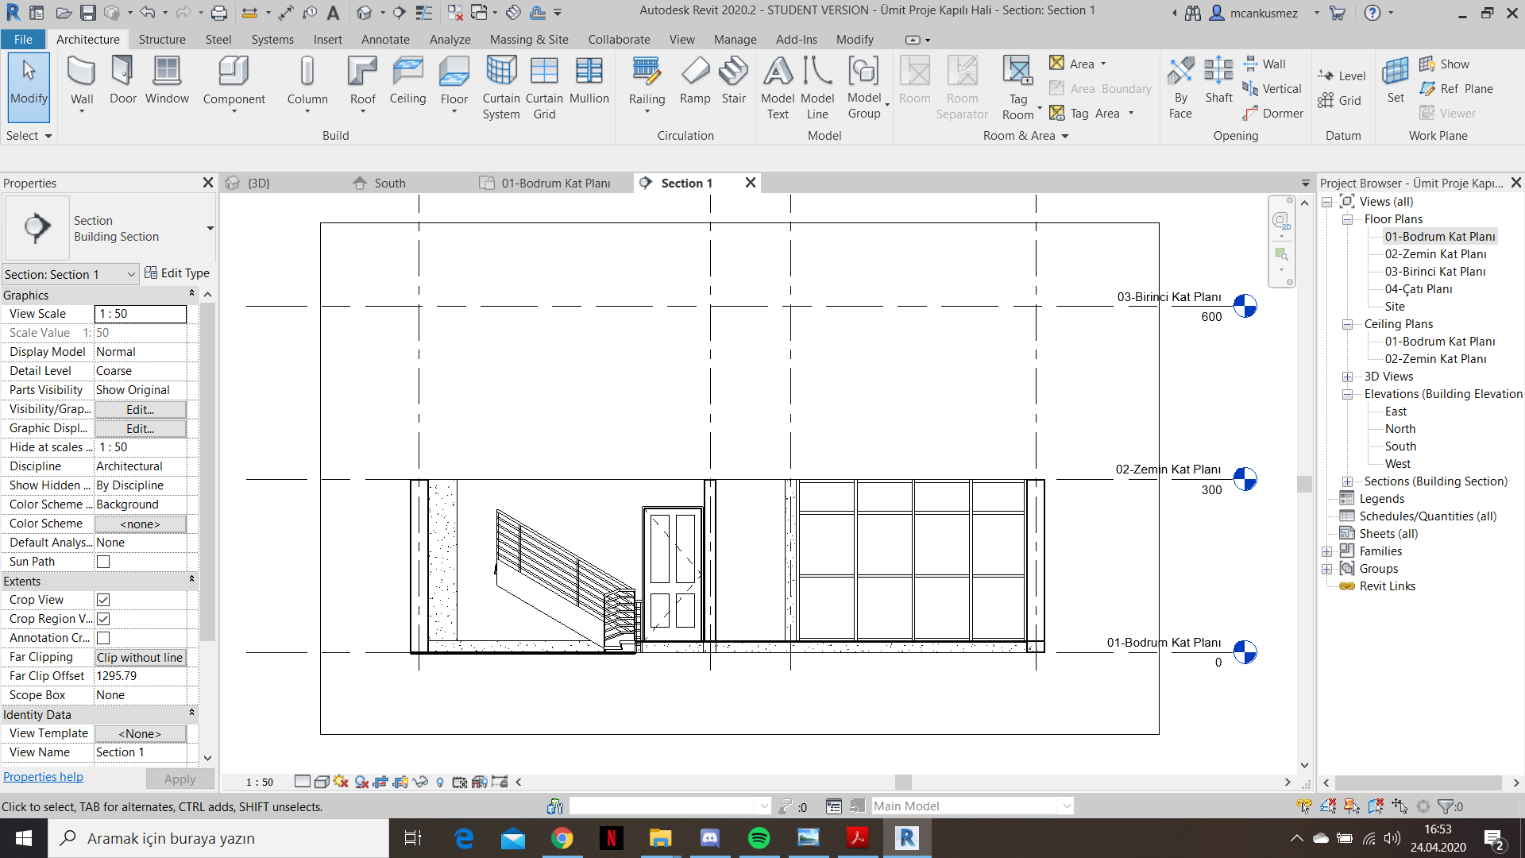
Task: Expand the 3D Views tree node
Action: pyautogui.click(x=1348, y=377)
